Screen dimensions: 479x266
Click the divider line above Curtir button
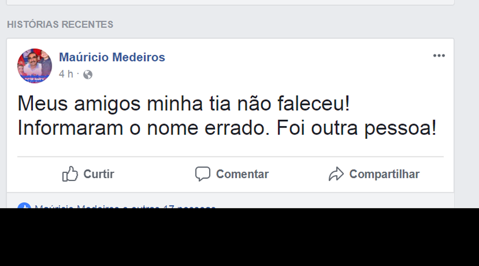pos(230,157)
